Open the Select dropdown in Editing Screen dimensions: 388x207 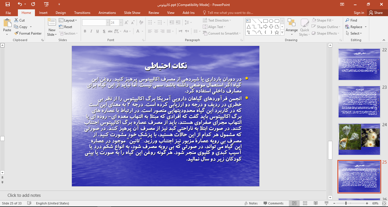point(354,33)
